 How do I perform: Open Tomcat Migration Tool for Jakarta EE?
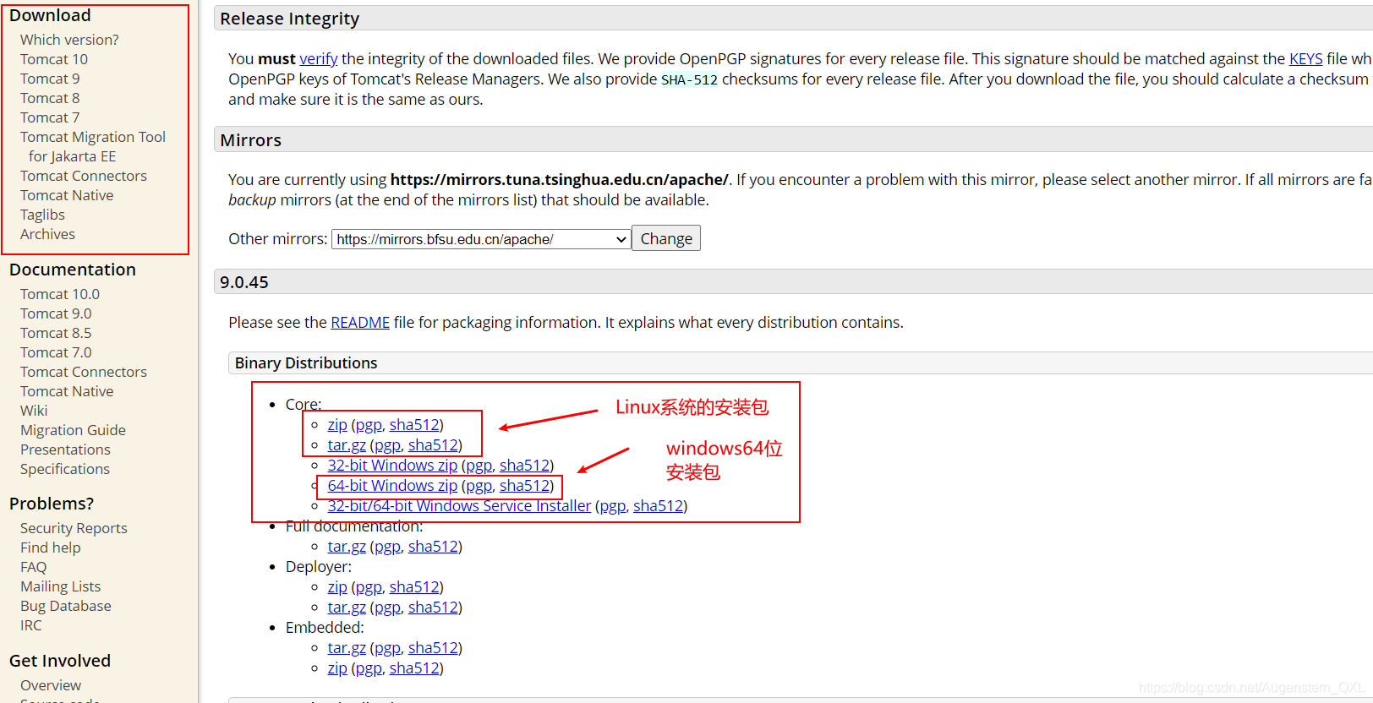pyautogui.click(x=93, y=146)
